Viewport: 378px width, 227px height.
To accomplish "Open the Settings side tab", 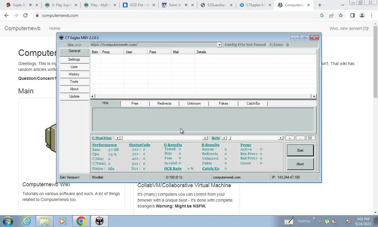I will (x=74, y=59).
